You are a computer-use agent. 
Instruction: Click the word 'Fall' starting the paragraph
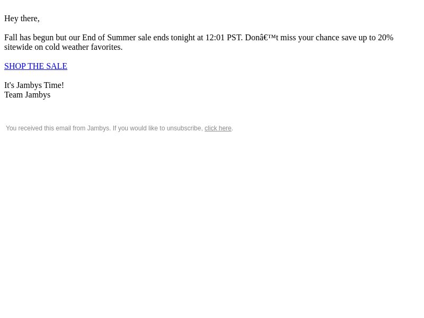tap(11, 38)
